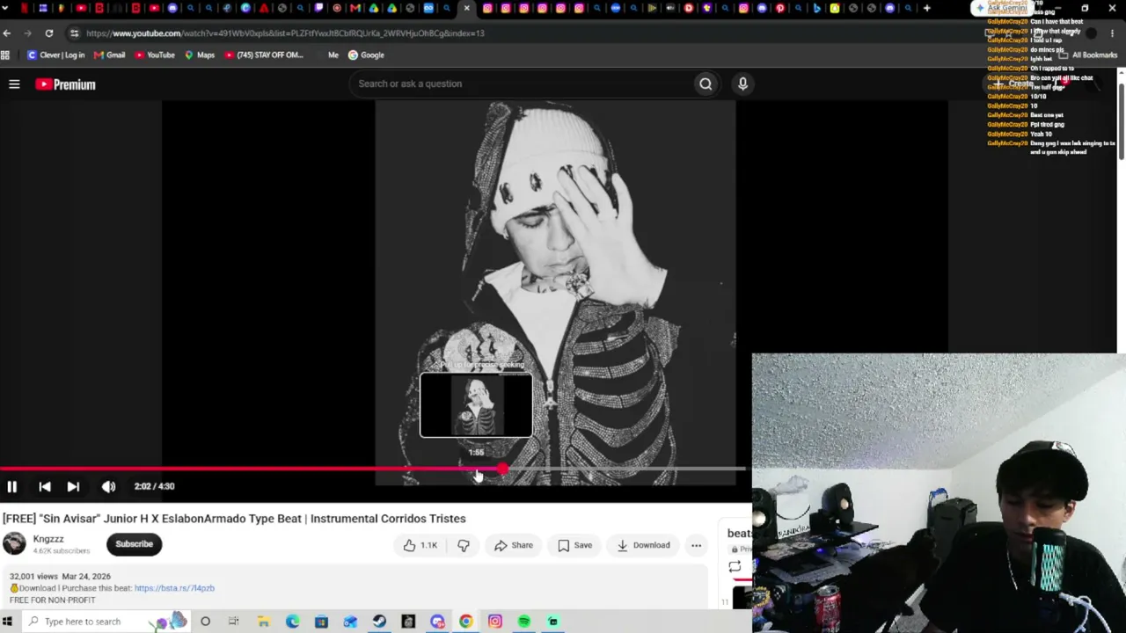Save the video to a playlist
The height and width of the screenshot is (633, 1126).
coord(575,545)
